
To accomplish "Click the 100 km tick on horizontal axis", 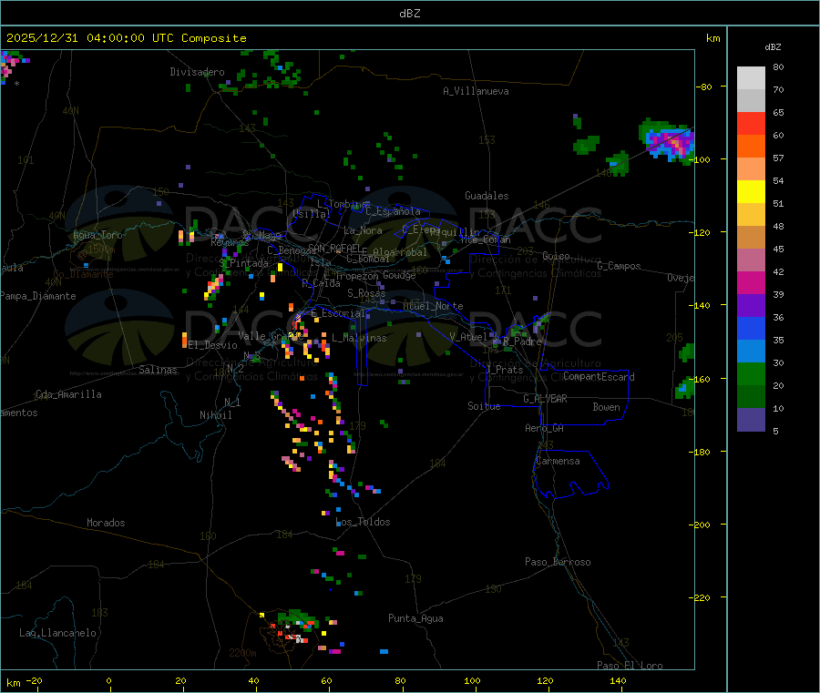I will 472,680.
